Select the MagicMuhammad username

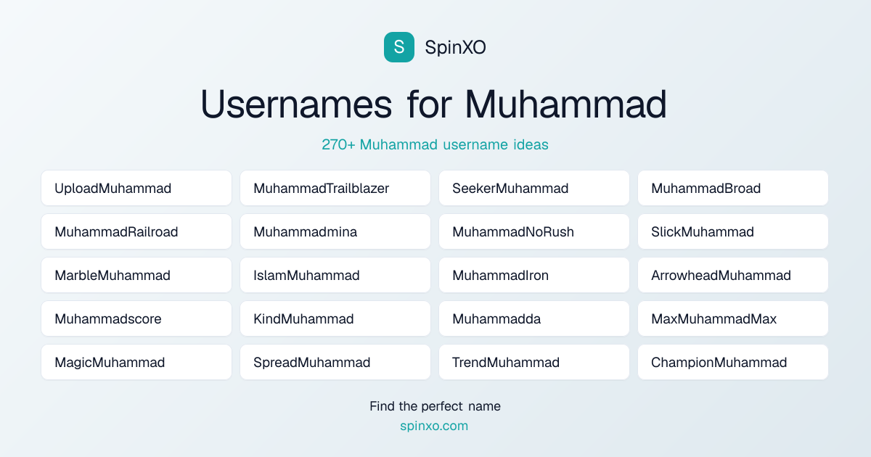(x=136, y=362)
